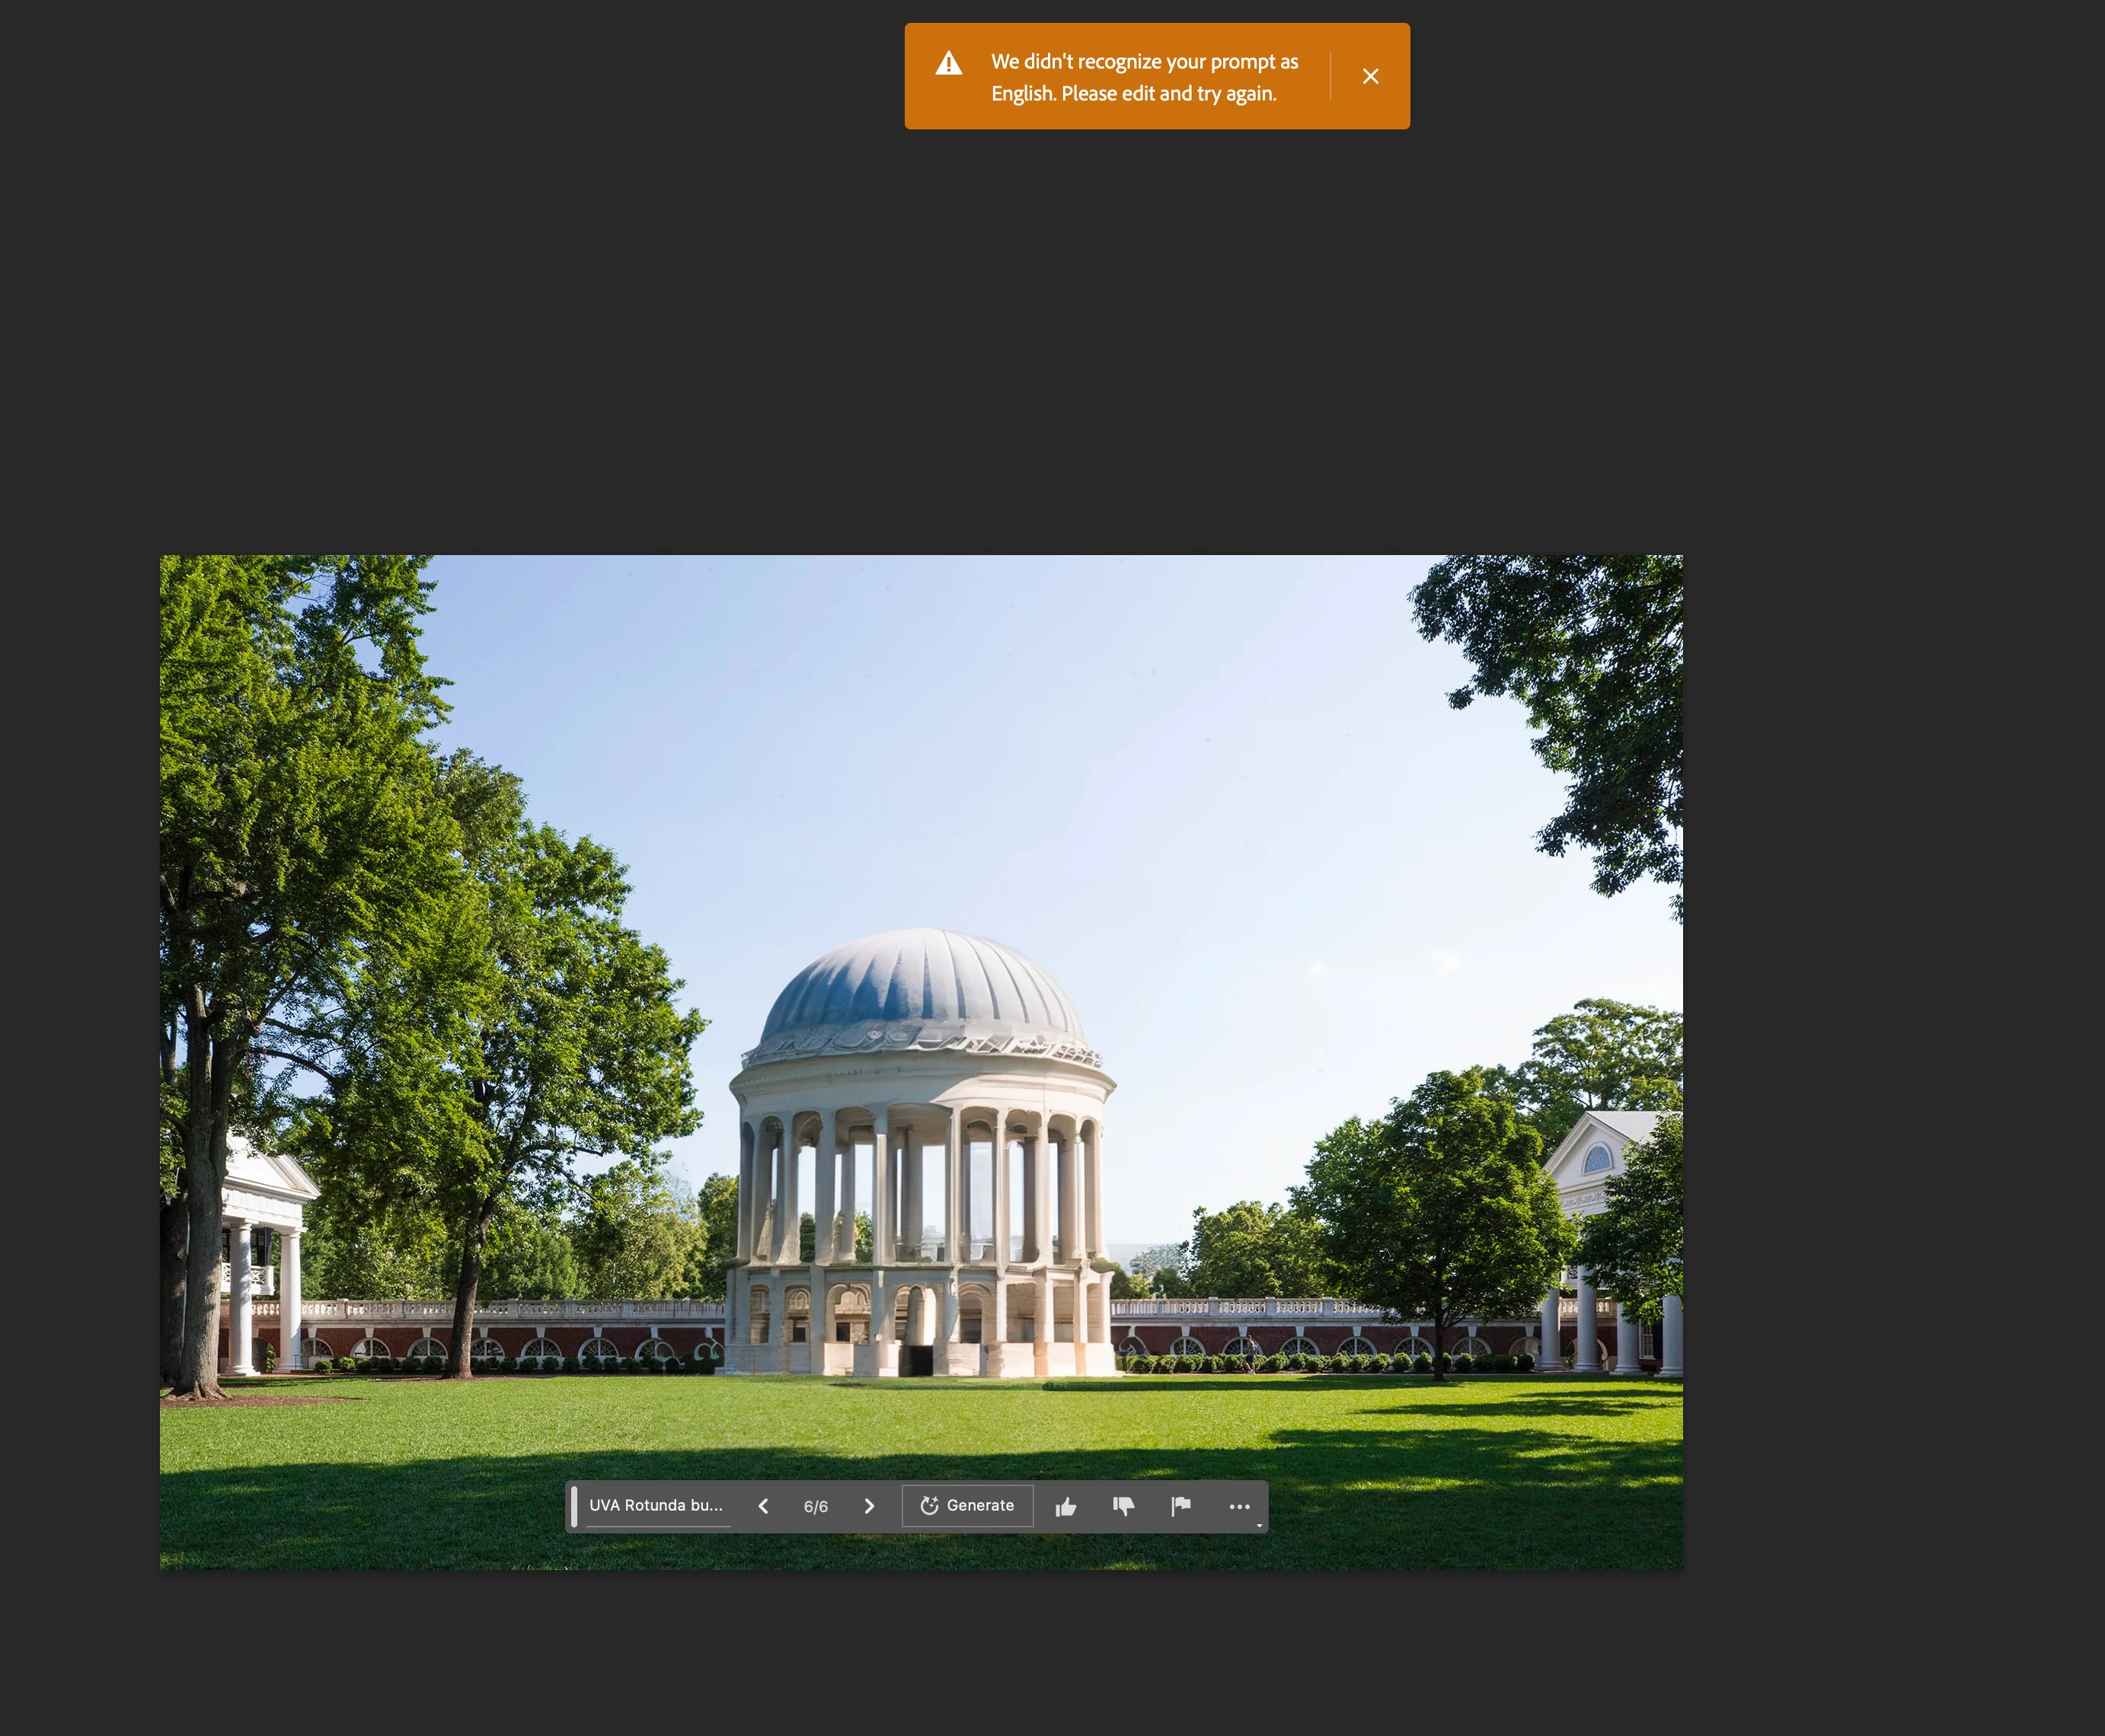Image resolution: width=2105 pixels, height=1736 pixels.
Task: Click thumbs down to rate result poor
Action: 1123,1506
